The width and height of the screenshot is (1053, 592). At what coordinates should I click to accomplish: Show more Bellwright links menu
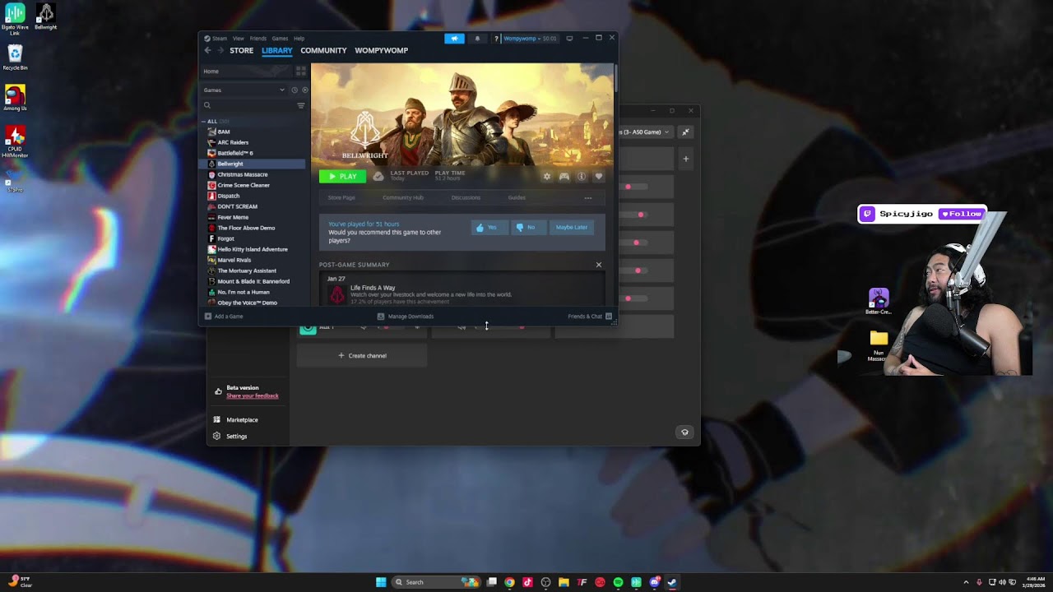(x=588, y=197)
